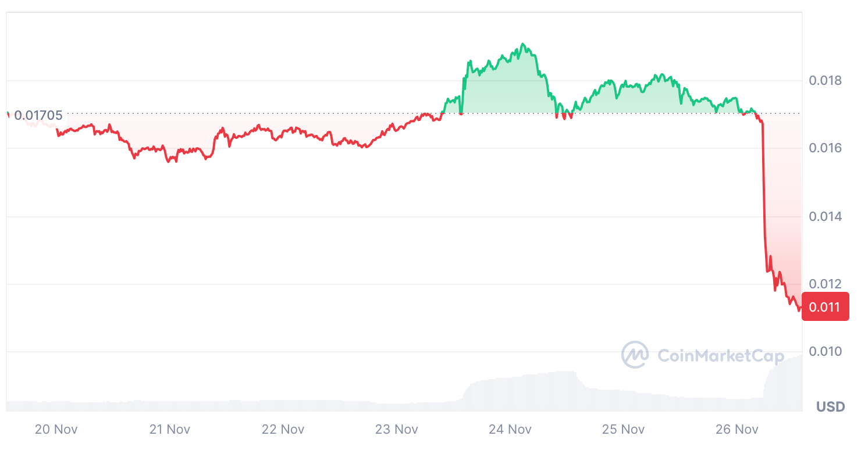Viewport: 861px width, 450px height.
Task: Select the 21 Nov date label
Action: 170,430
